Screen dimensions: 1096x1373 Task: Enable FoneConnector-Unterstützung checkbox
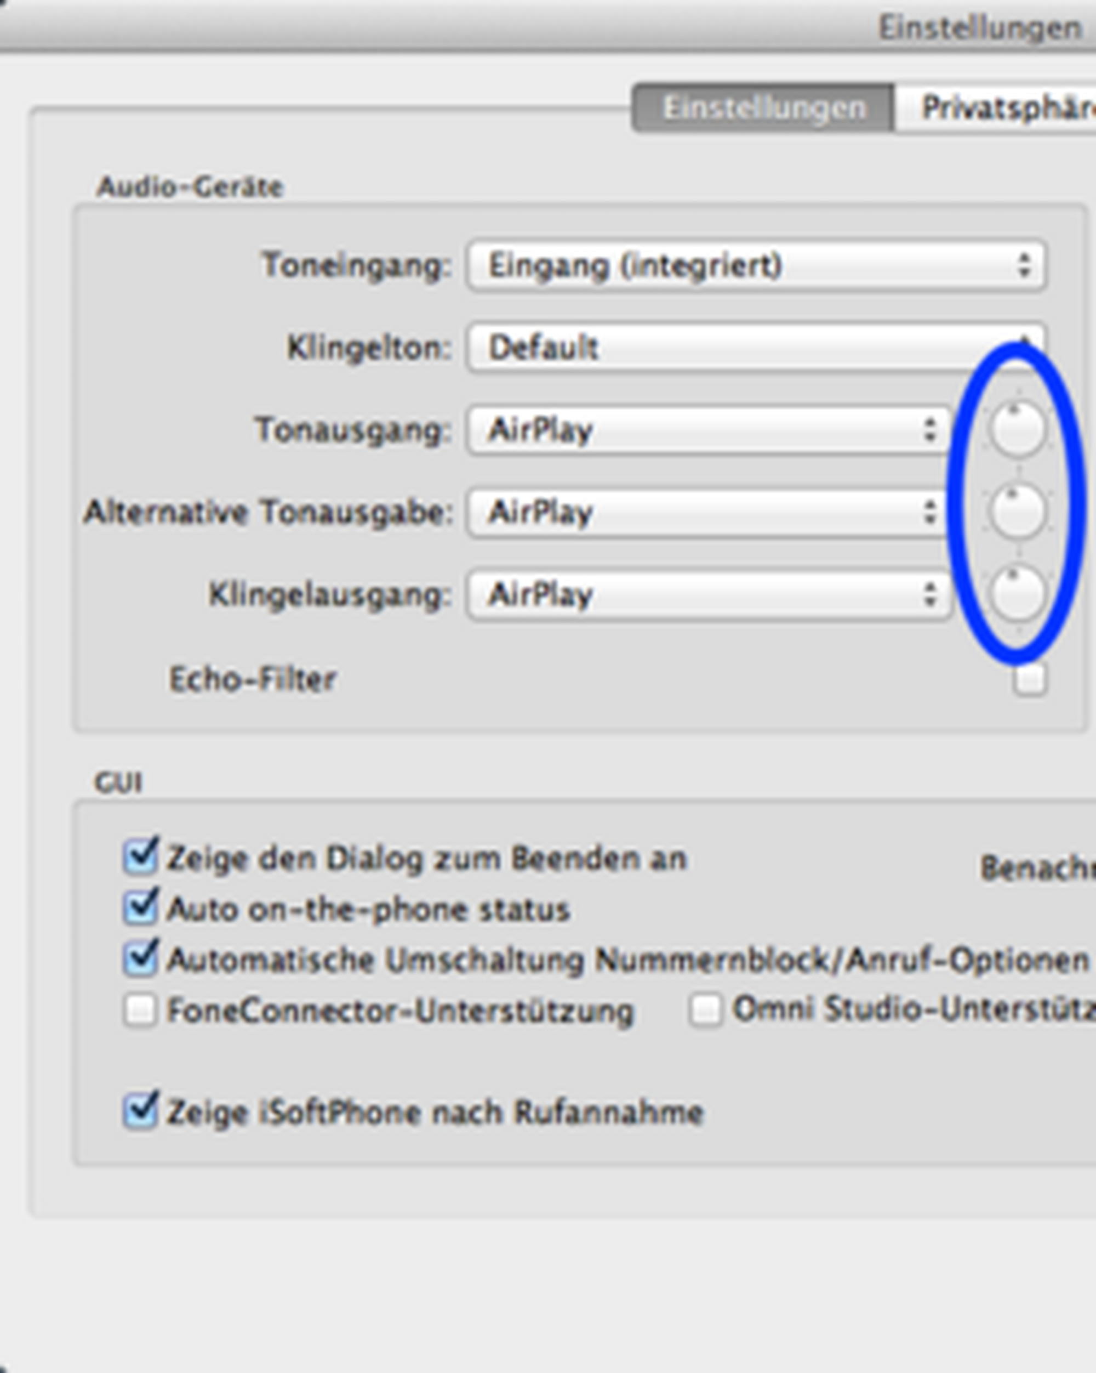coord(140,1010)
